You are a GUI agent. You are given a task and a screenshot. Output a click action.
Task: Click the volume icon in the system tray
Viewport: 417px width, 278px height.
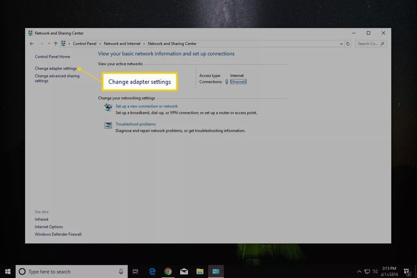click(x=375, y=272)
